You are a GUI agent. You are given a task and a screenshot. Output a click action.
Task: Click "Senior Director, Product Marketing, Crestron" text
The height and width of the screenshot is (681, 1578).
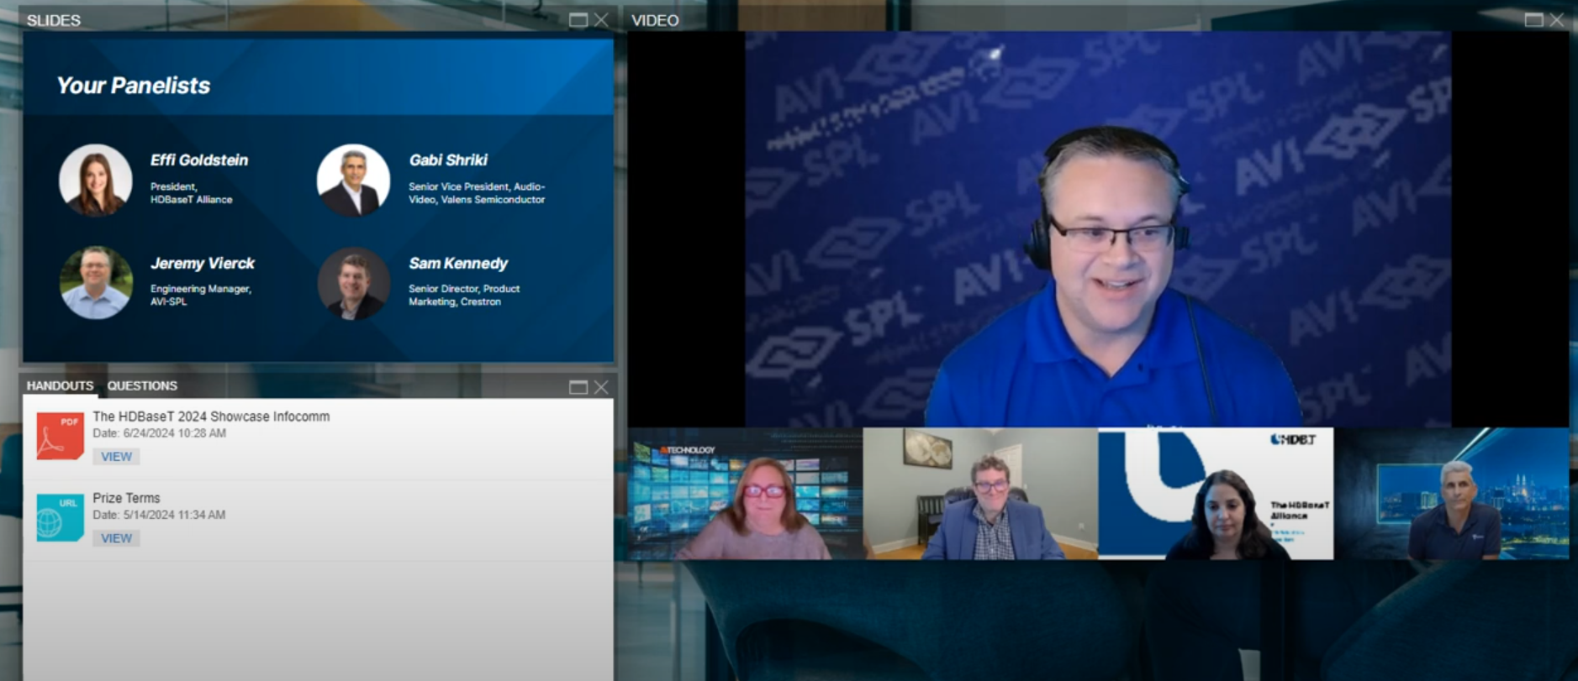[464, 295]
